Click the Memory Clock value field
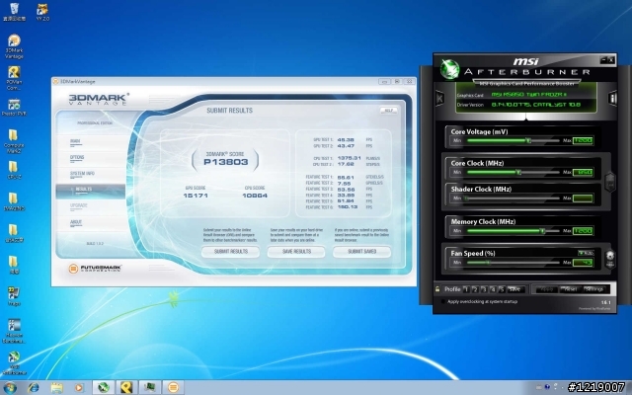632x395 pixels. [583, 231]
